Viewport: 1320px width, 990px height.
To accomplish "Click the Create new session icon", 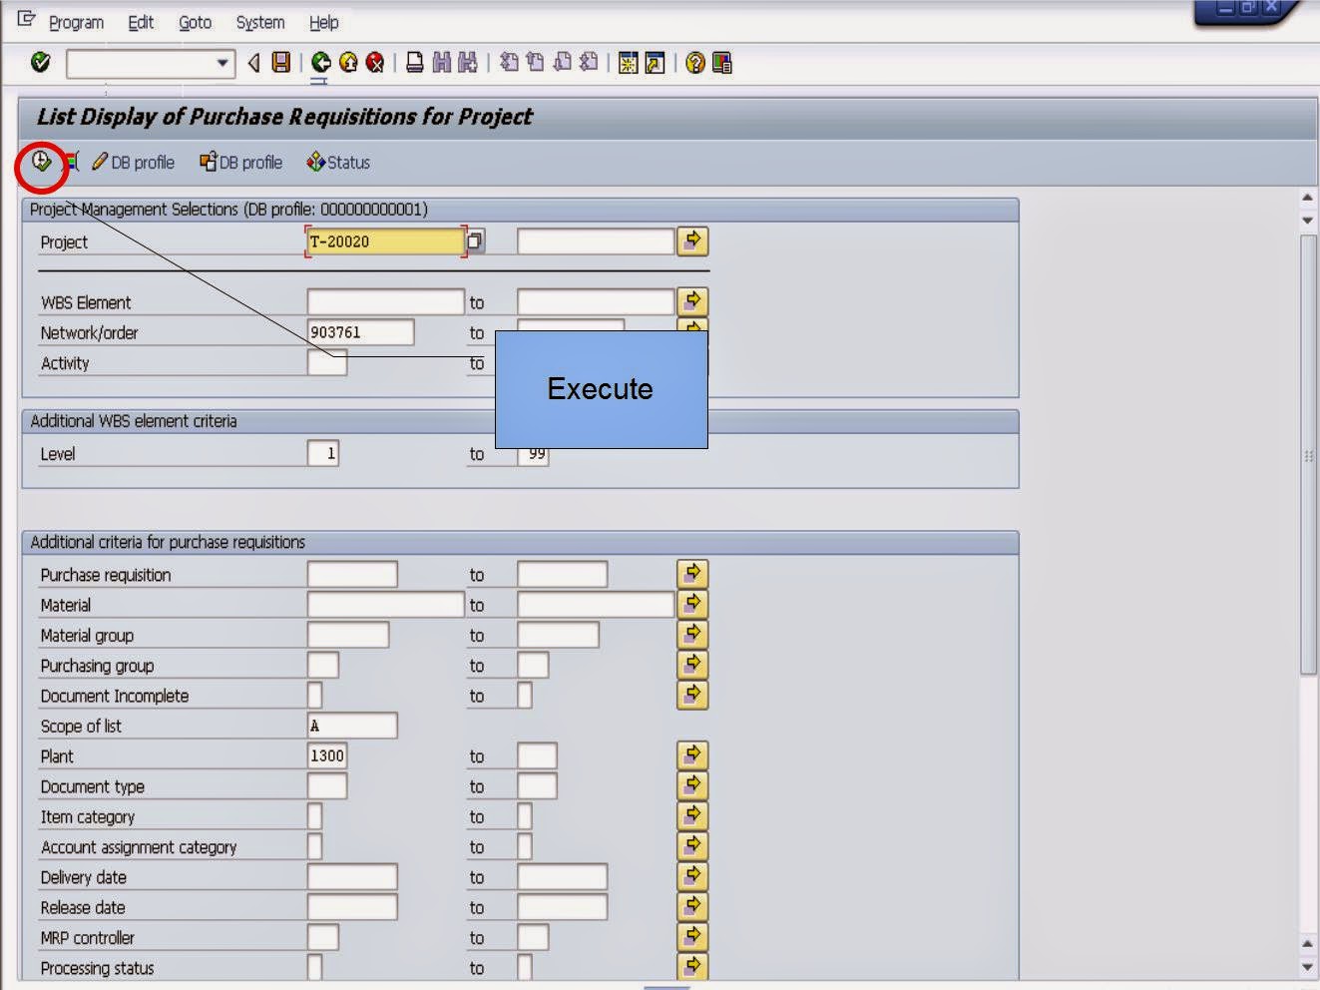I will tap(628, 62).
